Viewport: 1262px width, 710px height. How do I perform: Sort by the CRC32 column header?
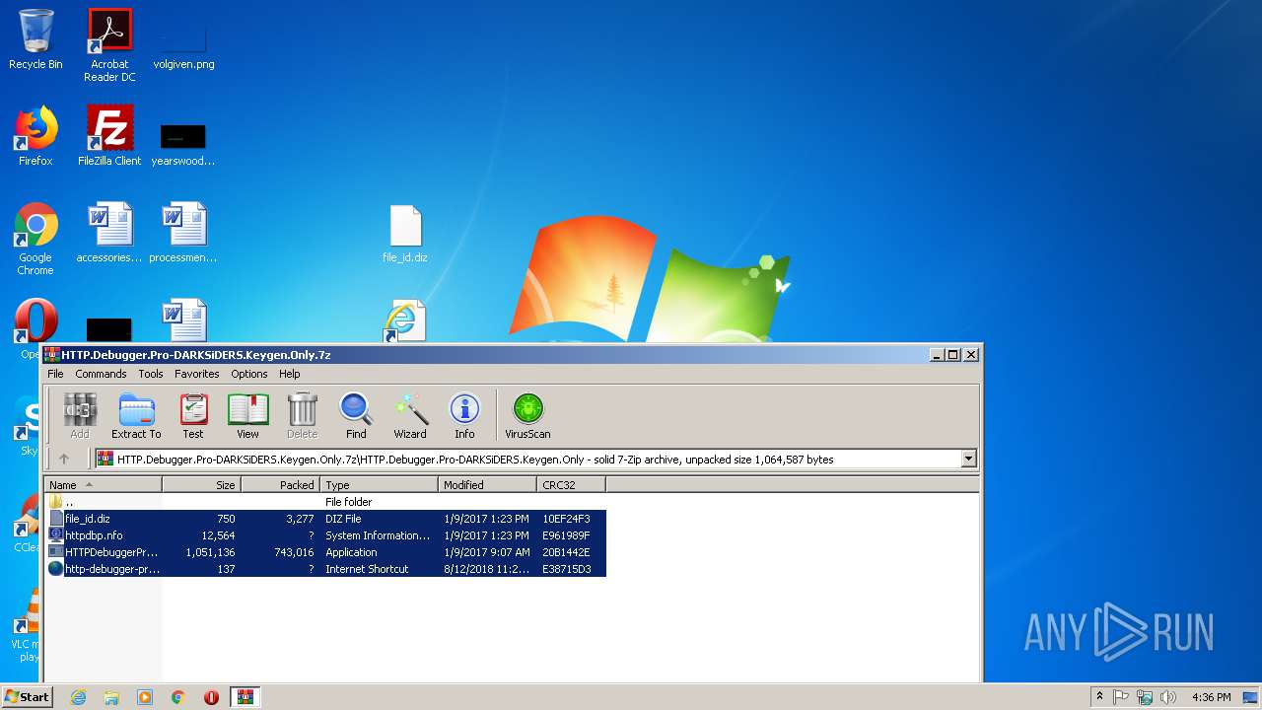[571, 484]
